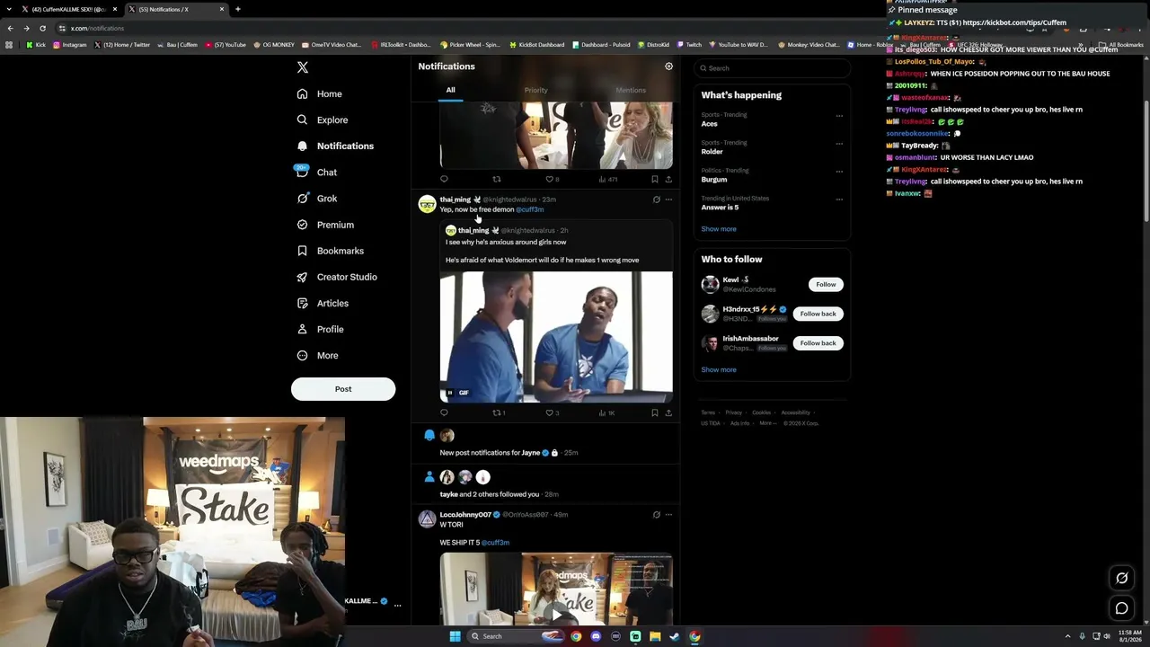Open LocoJohnny007's profile avatar
Viewport: 1150px width, 647px height.
428,519
